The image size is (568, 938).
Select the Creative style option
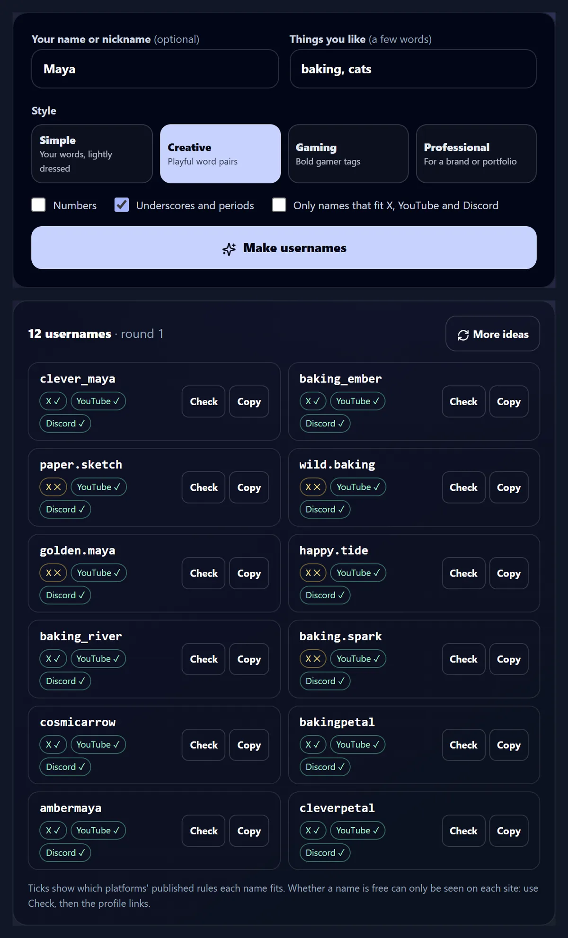pos(220,154)
